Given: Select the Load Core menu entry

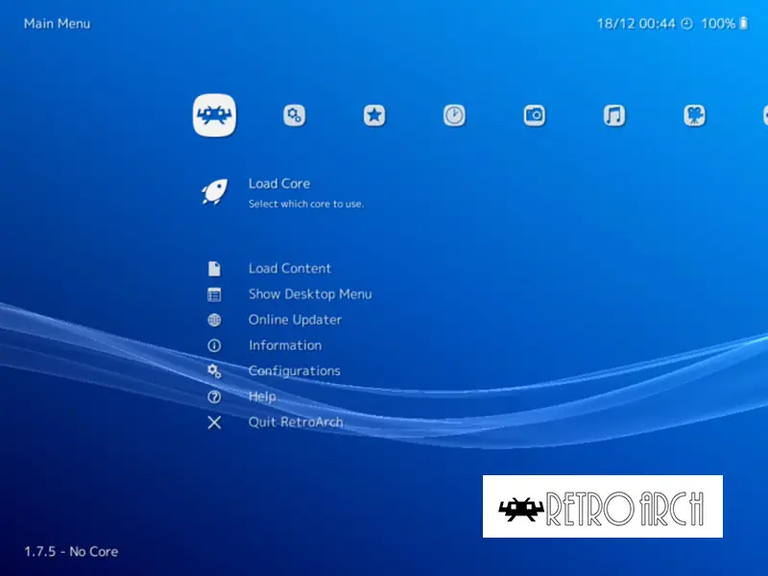Looking at the screenshot, I should pos(279,183).
